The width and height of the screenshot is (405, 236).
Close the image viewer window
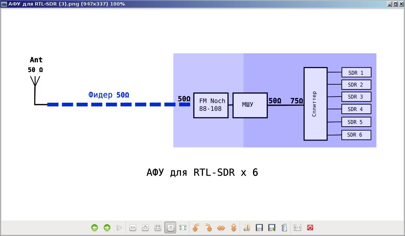(x=401, y=4)
